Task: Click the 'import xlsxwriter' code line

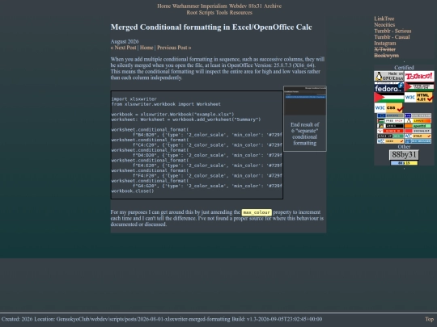Action: pos(134,99)
